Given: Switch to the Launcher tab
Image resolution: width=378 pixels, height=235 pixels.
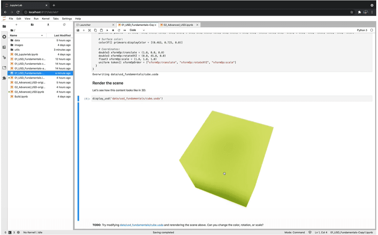Looking at the screenshot, I should click(95, 25).
